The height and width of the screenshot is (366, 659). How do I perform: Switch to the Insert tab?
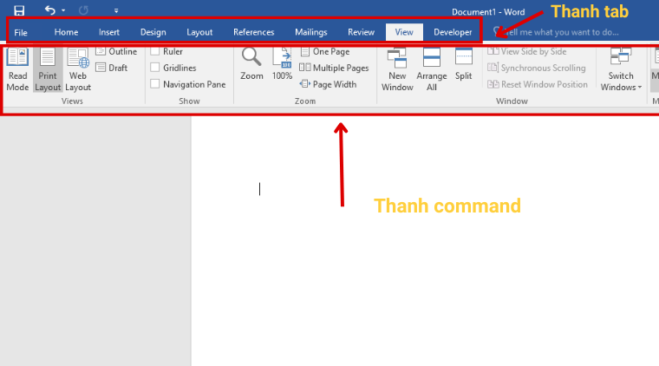click(109, 32)
